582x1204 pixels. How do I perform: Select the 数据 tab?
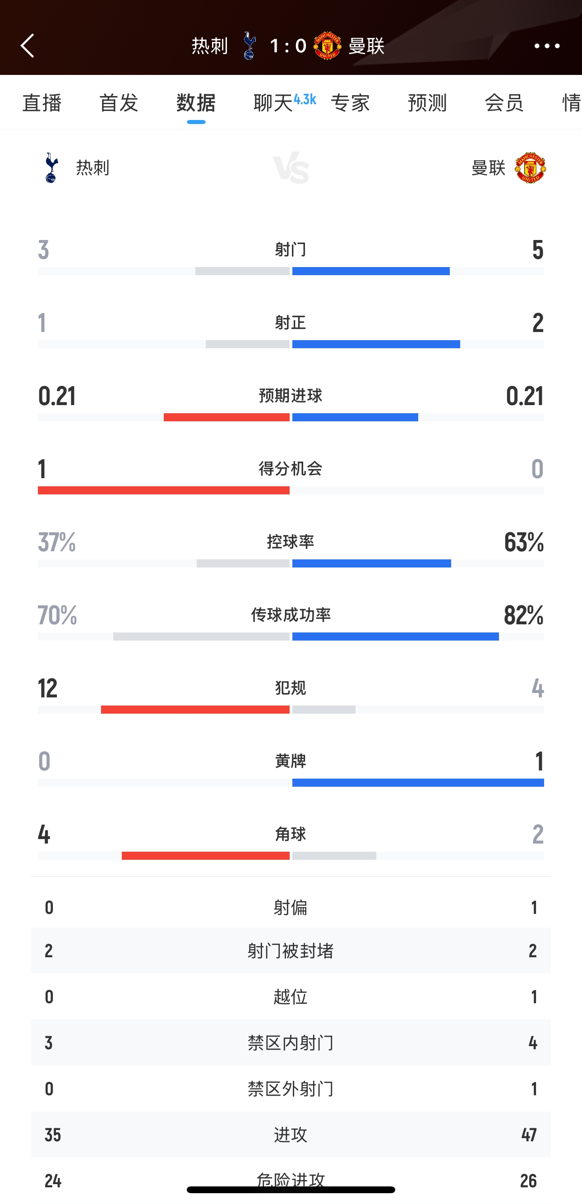[x=196, y=102]
